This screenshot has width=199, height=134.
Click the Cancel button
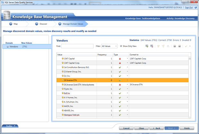click(x=126, y=128)
